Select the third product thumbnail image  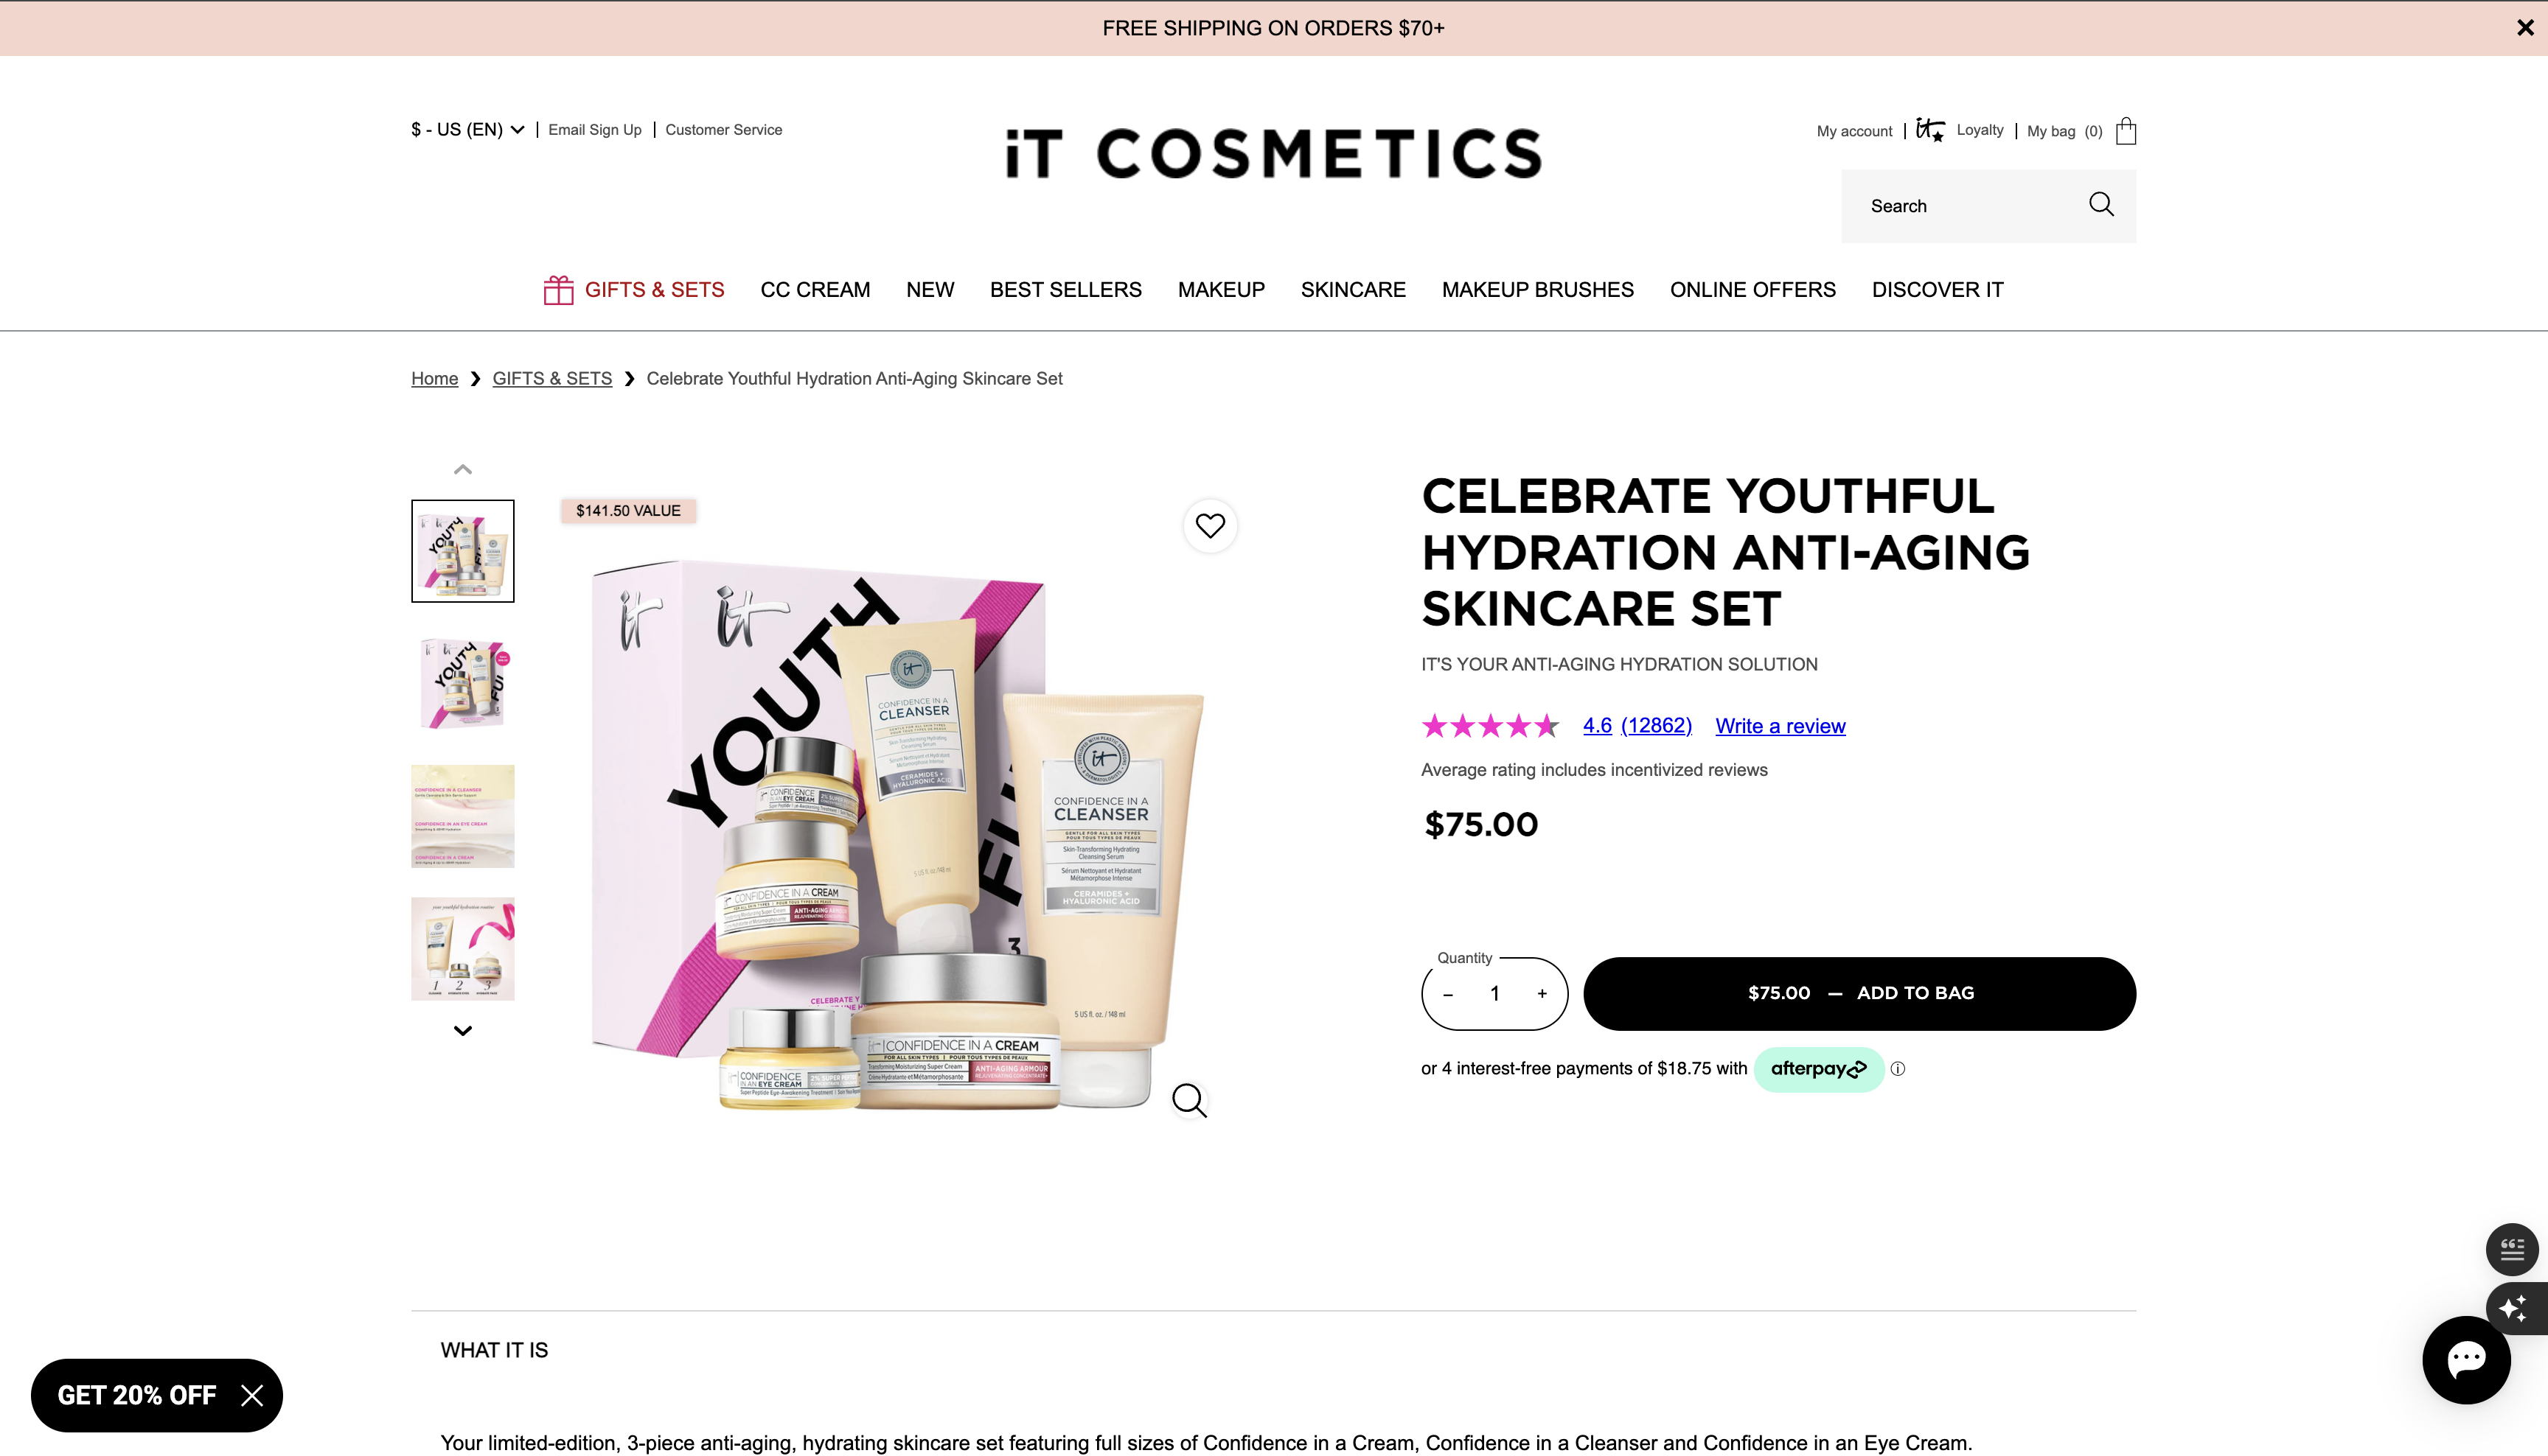(462, 816)
